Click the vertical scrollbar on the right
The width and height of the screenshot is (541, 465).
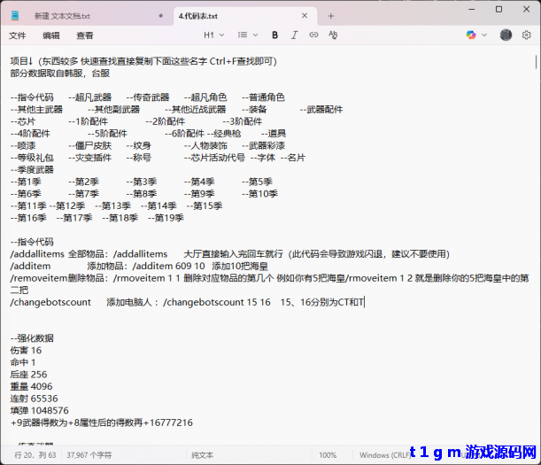click(x=536, y=248)
